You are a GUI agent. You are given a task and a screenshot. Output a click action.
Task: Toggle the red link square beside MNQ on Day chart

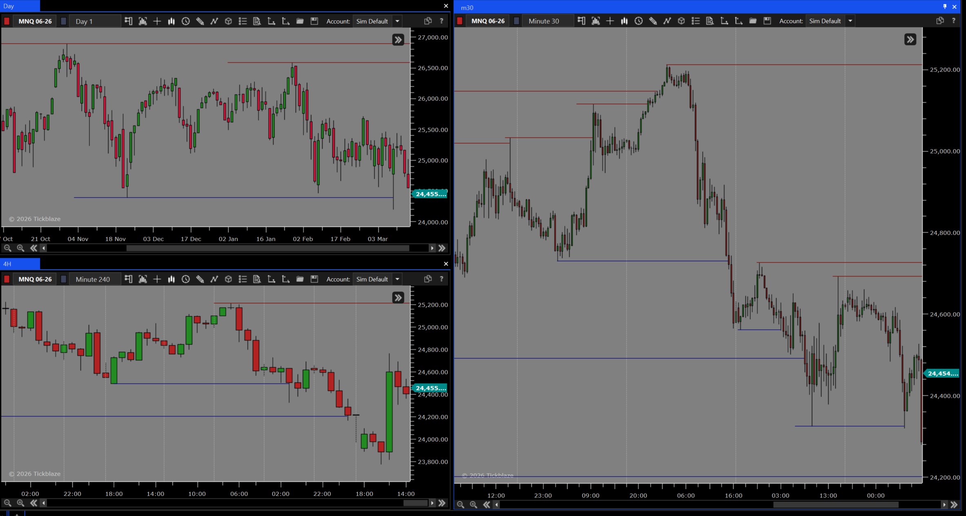pyautogui.click(x=7, y=21)
